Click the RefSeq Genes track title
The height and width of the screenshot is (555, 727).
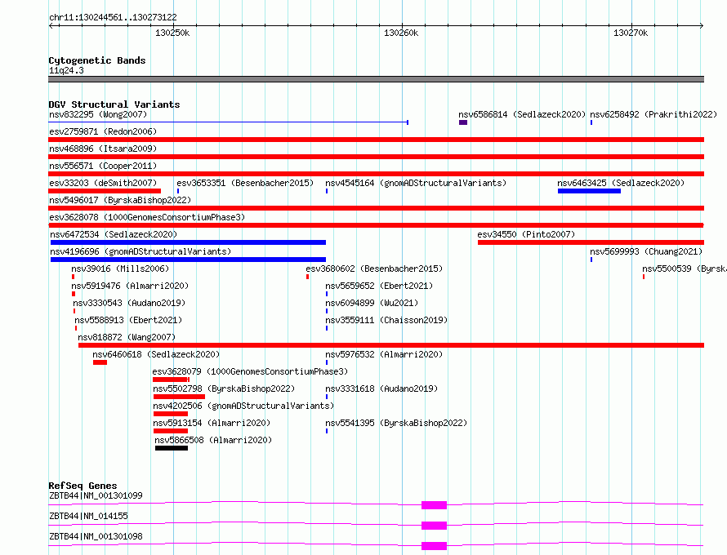point(83,486)
